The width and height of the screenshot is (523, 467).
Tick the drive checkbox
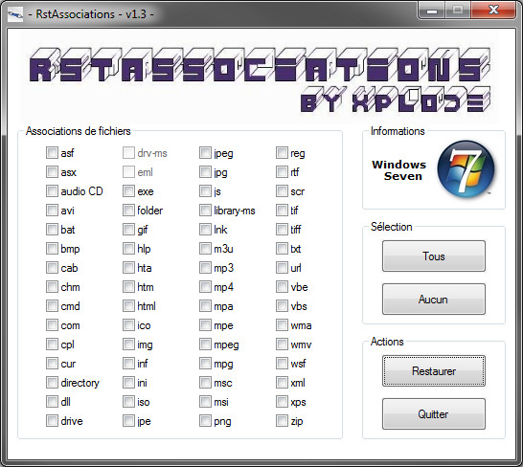(52, 421)
